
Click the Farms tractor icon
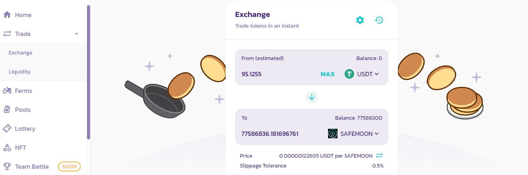pyautogui.click(x=7, y=90)
